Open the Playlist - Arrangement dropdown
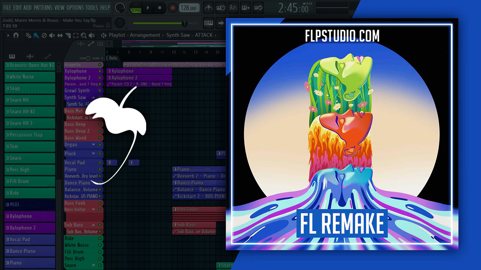The image size is (481, 270). click(x=135, y=35)
